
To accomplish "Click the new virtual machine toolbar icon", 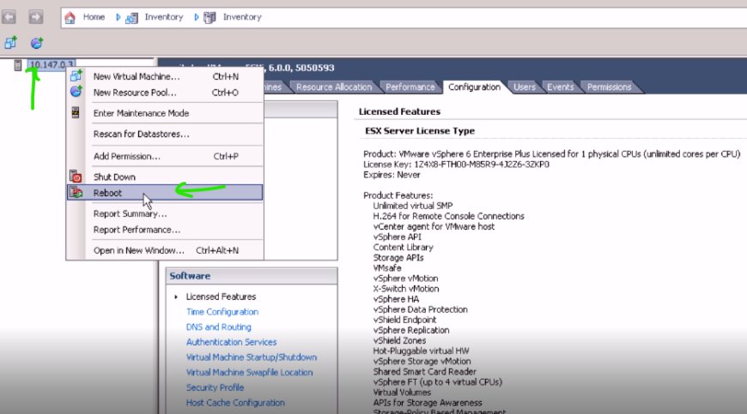I will pyautogui.click(x=10, y=43).
